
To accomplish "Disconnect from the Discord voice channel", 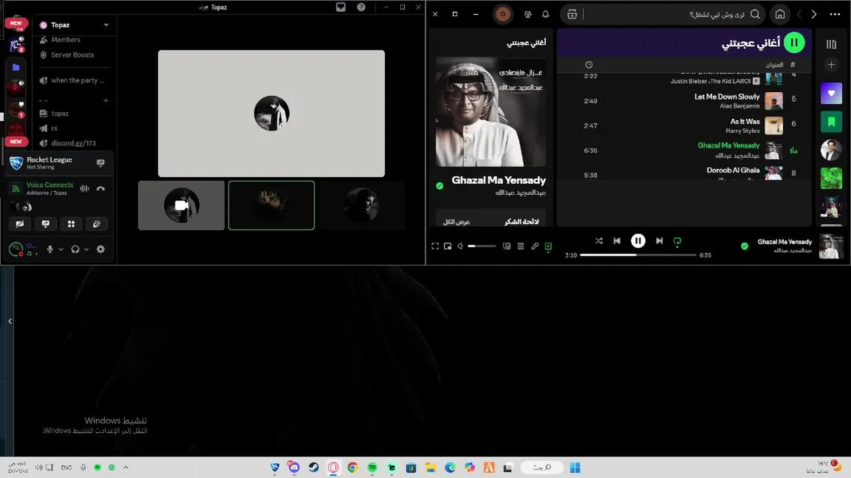I will (100, 189).
